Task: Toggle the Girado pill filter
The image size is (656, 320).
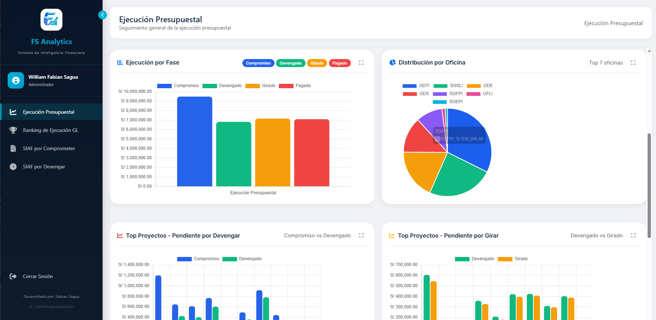Action: point(317,63)
